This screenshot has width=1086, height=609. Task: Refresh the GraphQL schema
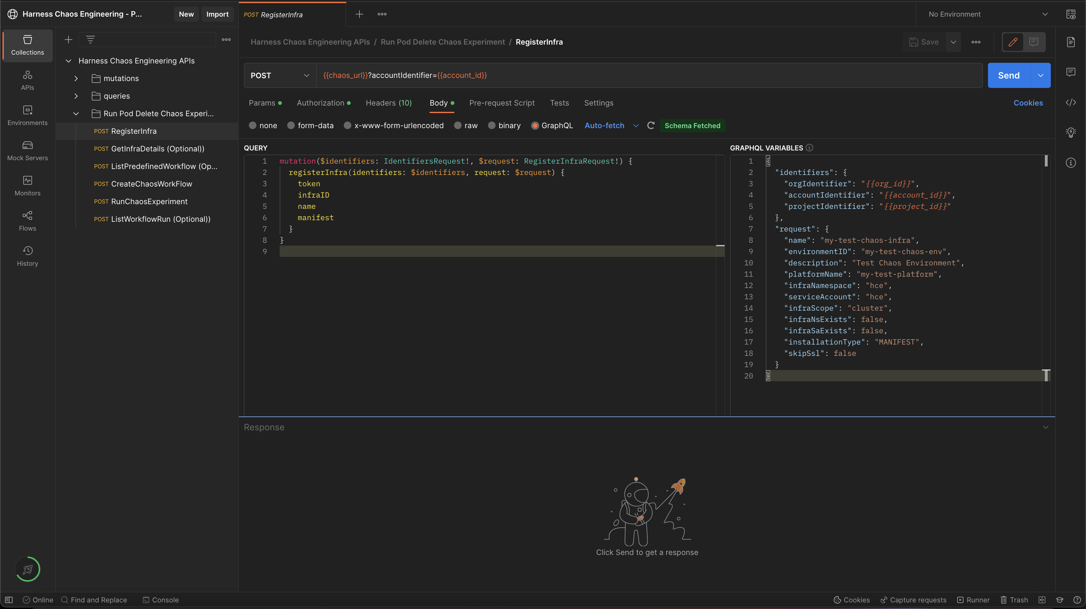pyautogui.click(x=650, y=126)
